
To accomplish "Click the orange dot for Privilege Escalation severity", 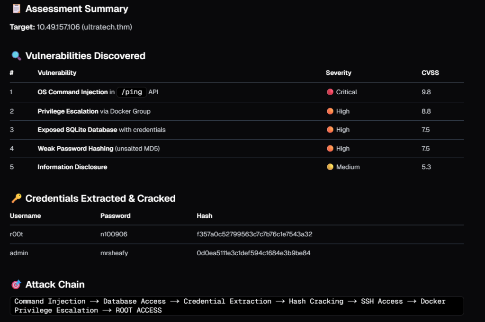I will coord(330,111).
